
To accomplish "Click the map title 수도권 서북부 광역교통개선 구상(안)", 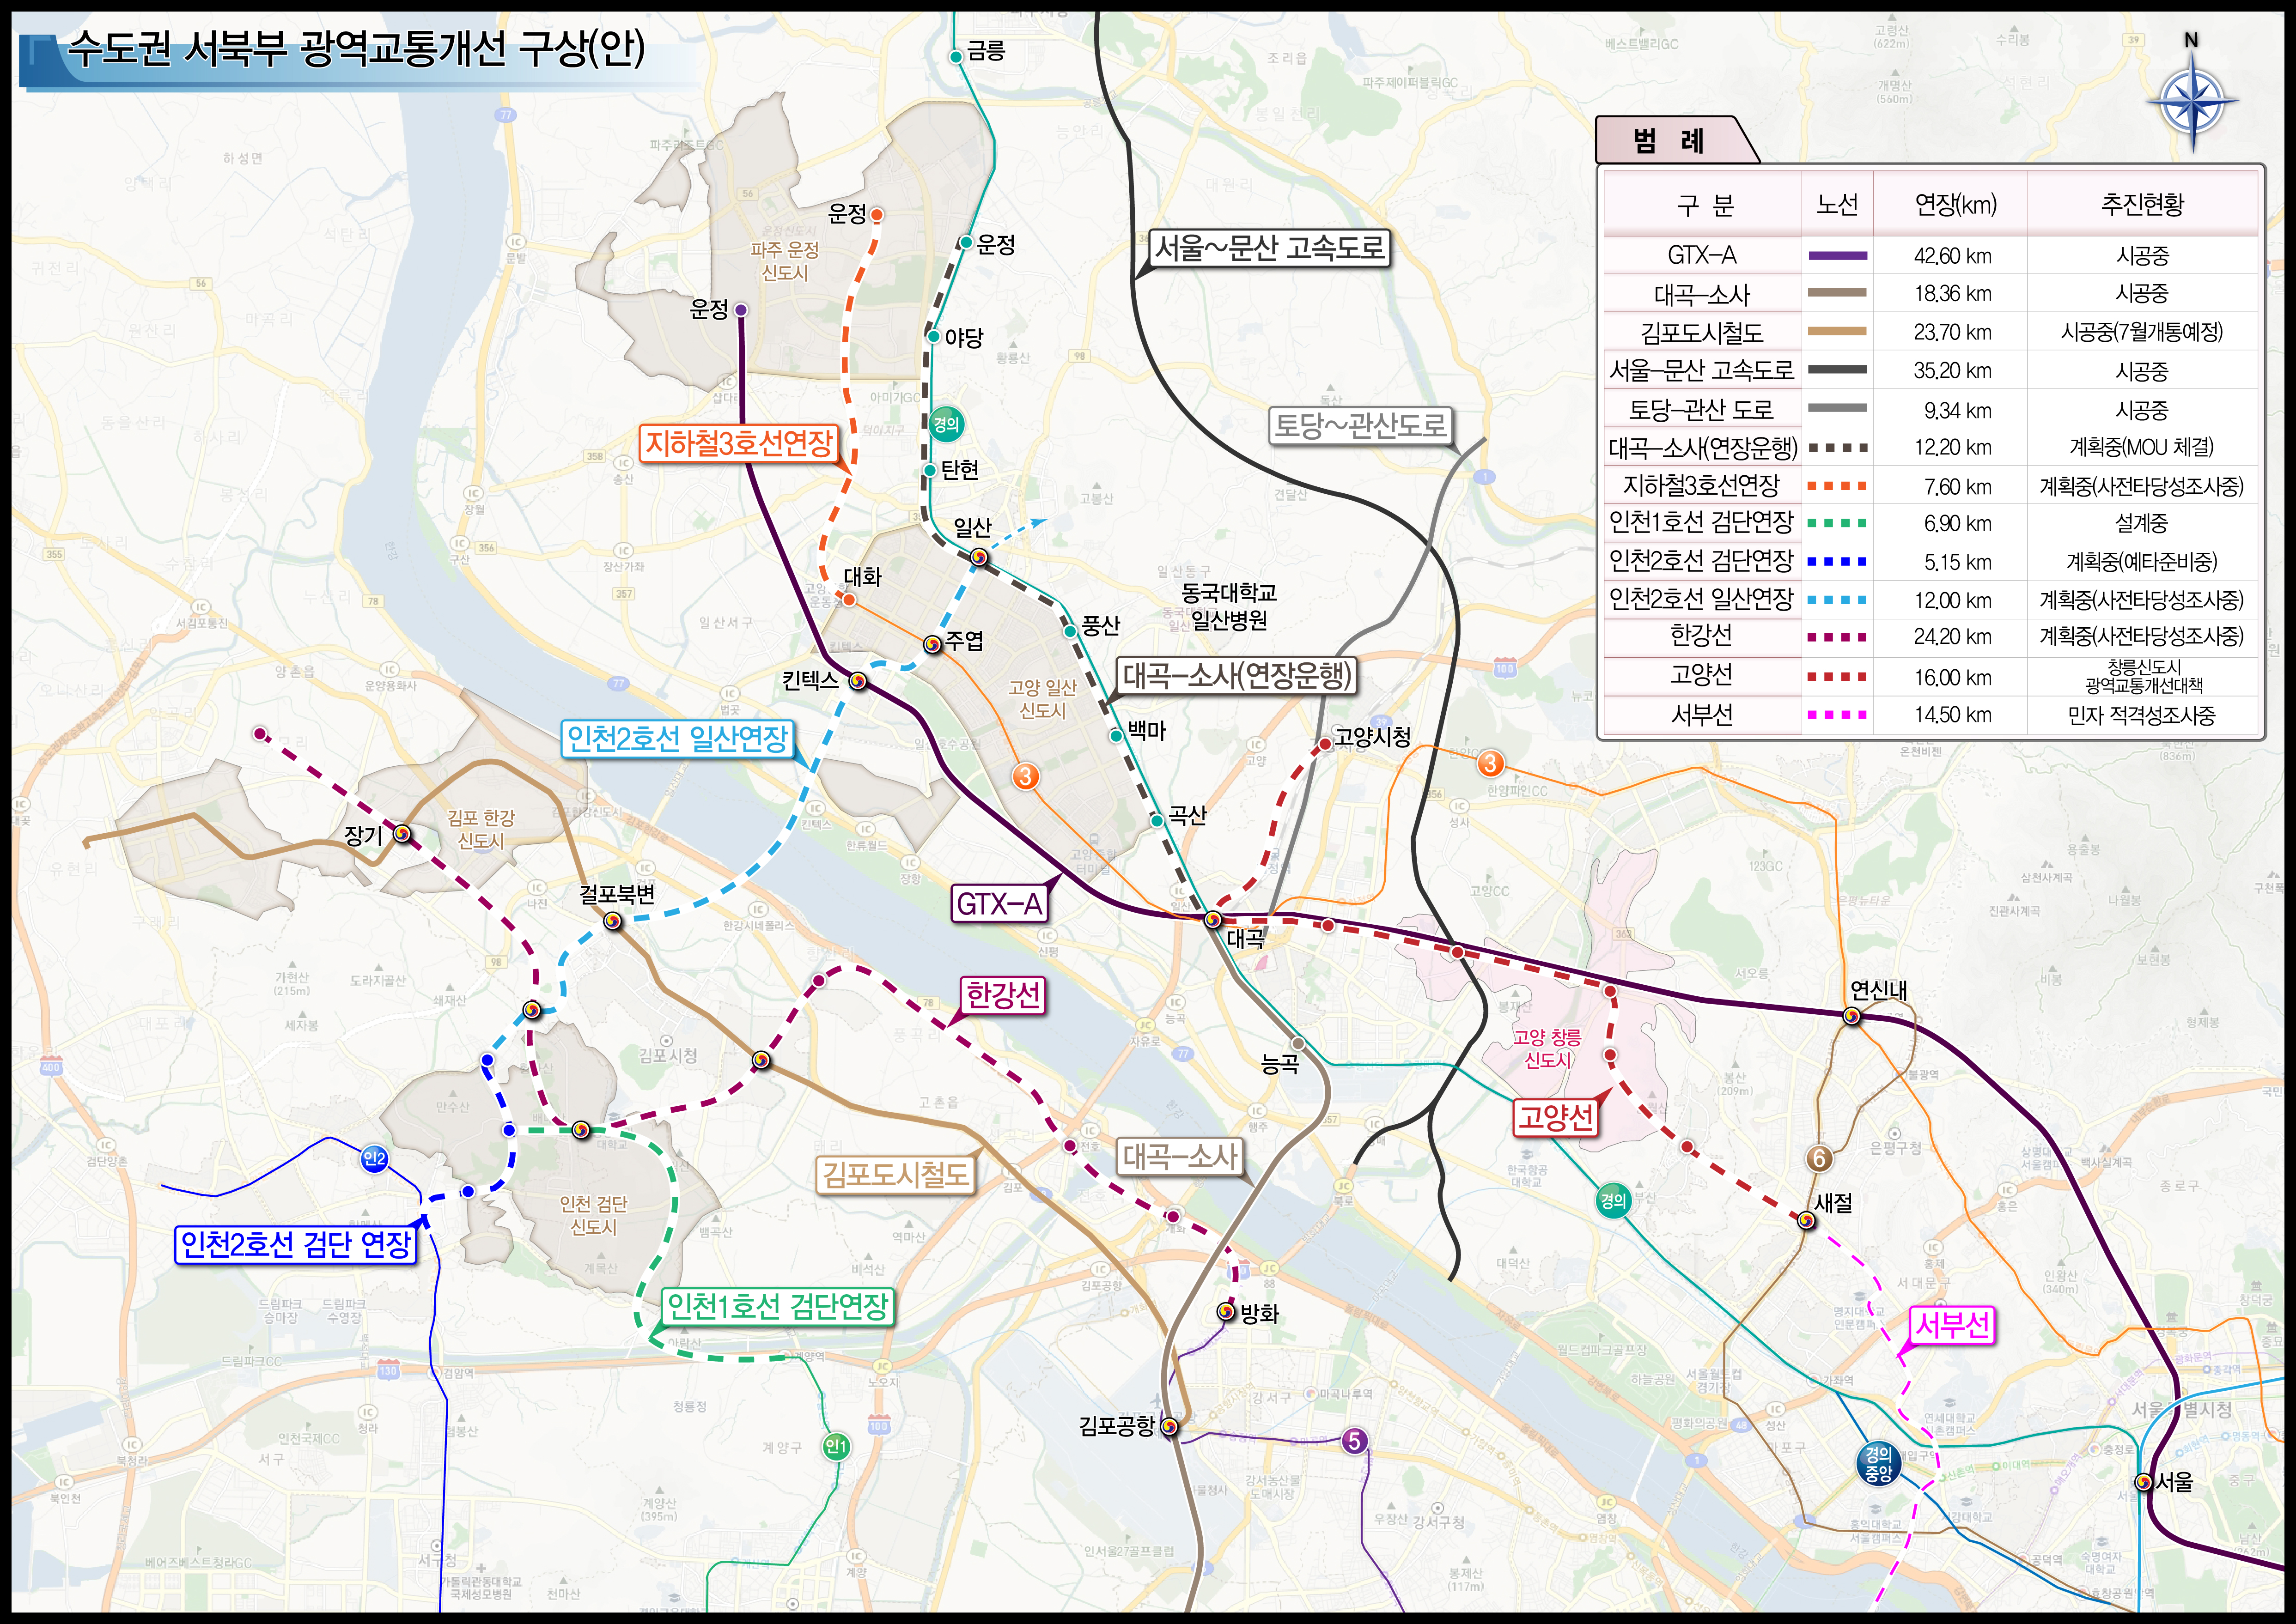I will pyautogui.click(x=355, y=48).
